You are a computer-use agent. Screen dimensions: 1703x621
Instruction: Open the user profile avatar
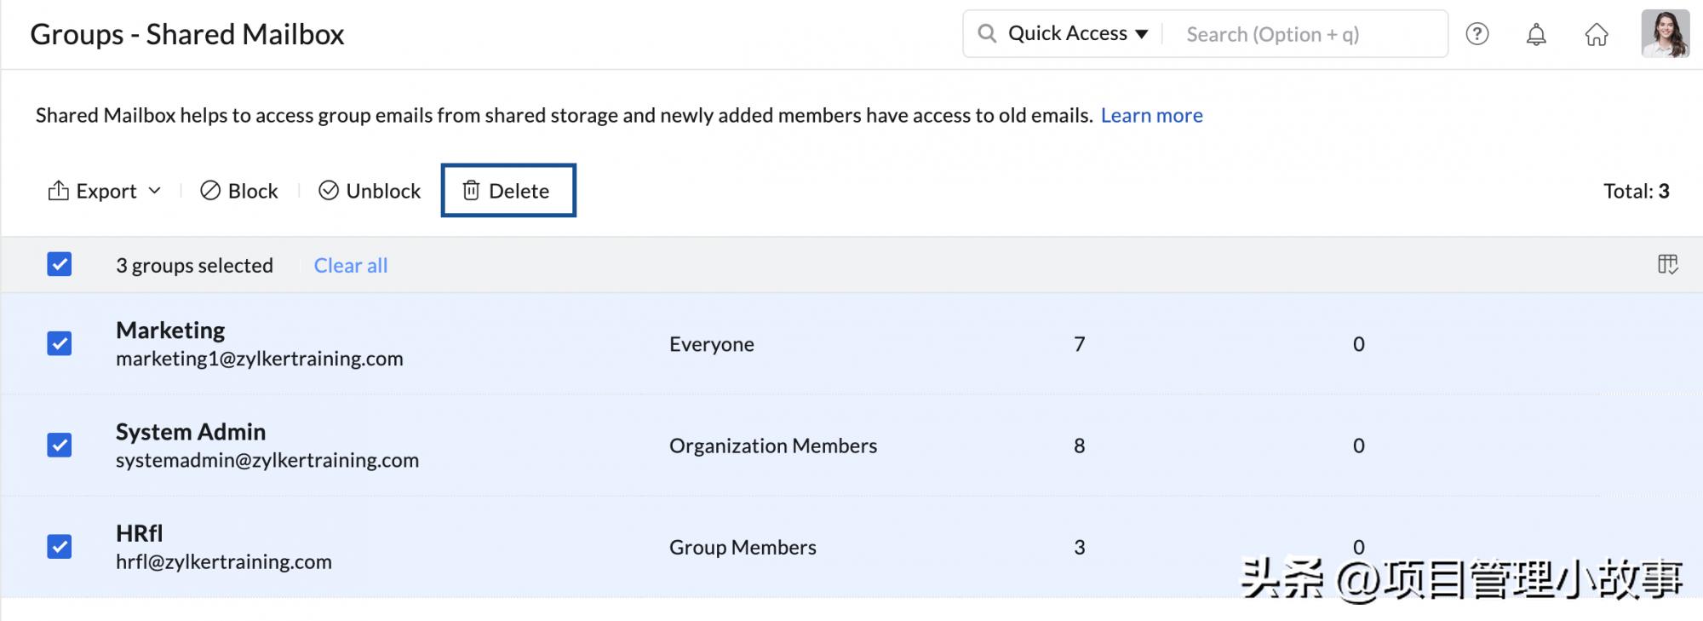[x=1665, y=34]
